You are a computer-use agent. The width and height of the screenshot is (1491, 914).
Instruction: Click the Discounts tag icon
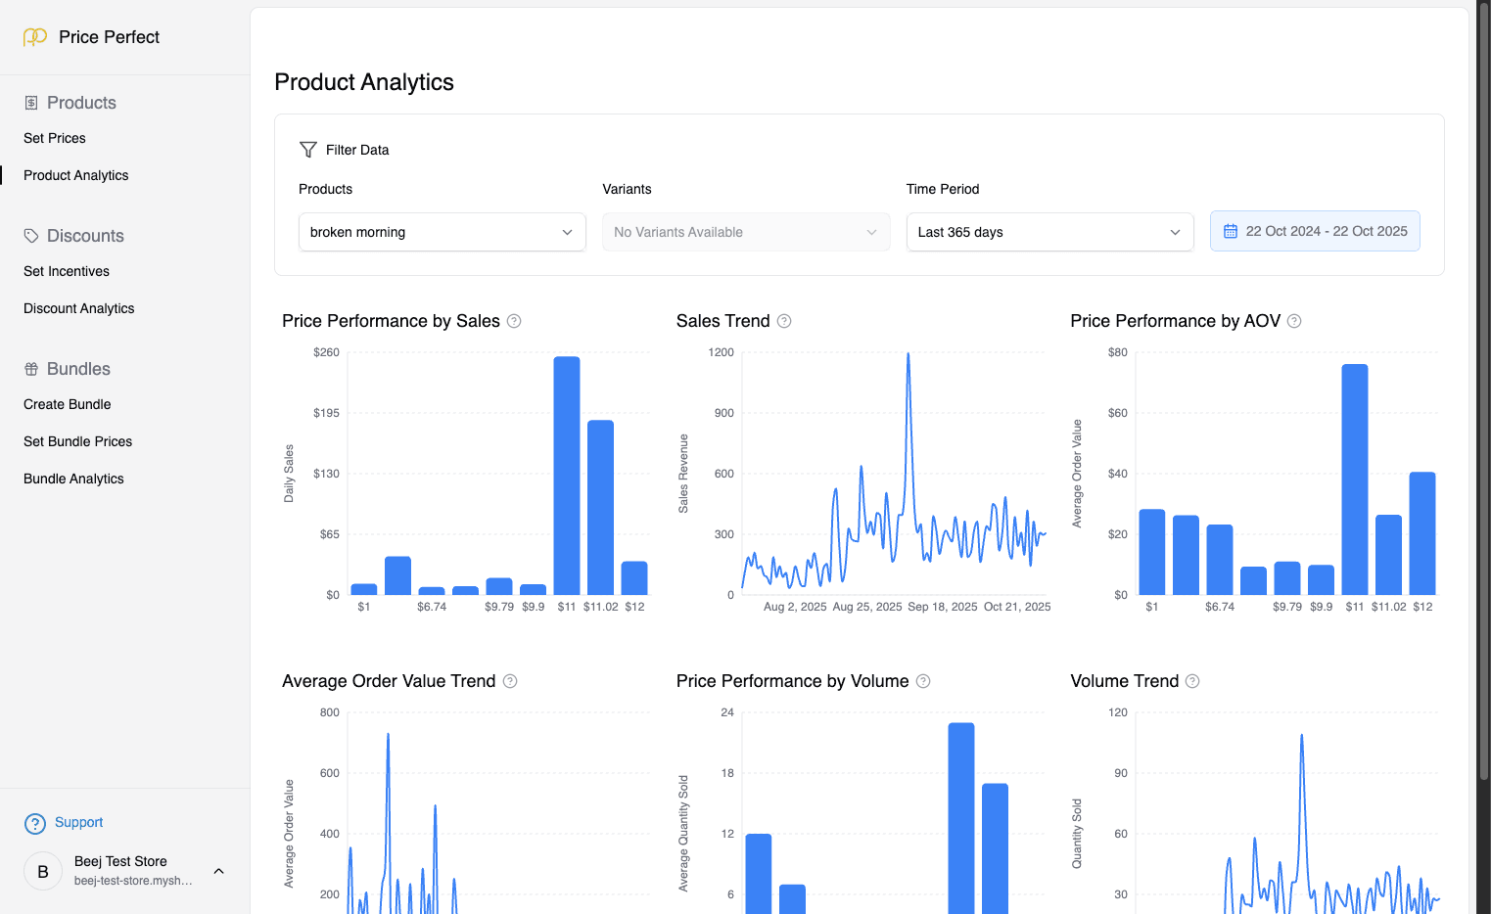[x=31, y=235]
